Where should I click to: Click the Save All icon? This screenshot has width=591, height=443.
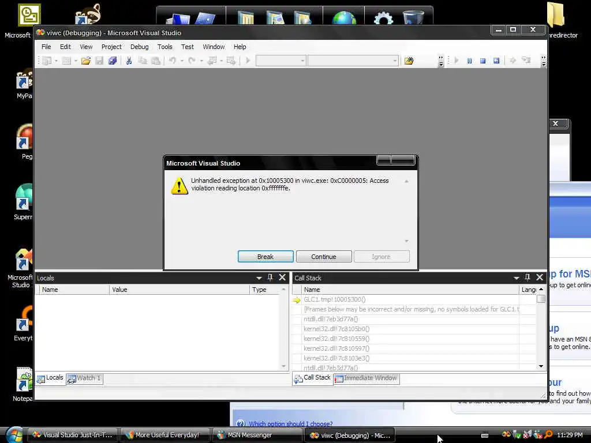click(113, 61)
